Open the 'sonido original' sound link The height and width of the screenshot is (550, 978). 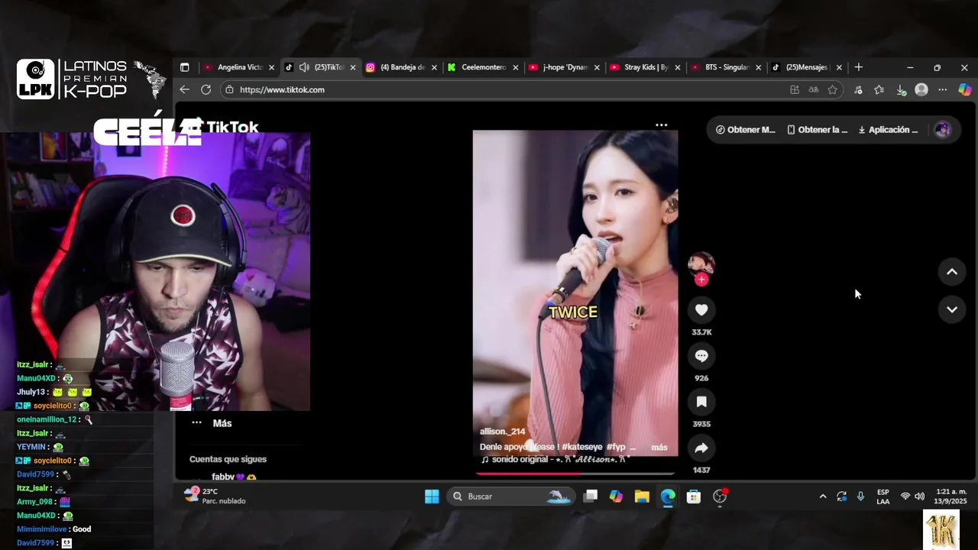(554, 460)
